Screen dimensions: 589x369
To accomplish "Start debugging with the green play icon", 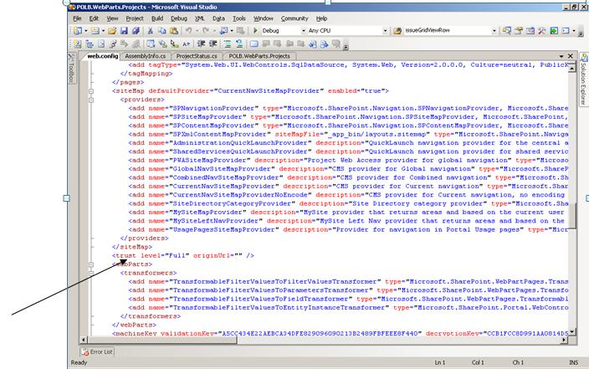I will [x=256, y=30].
